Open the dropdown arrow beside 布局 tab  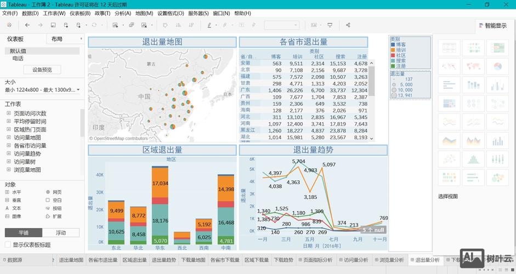(x=81, y=39)
